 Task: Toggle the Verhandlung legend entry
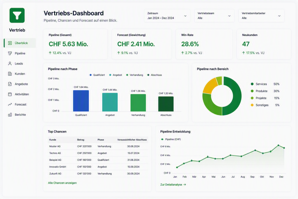134,75
